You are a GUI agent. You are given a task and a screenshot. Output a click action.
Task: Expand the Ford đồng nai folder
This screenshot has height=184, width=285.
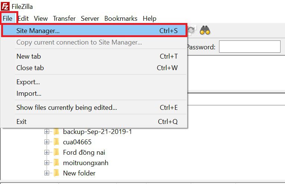point(47,152)
